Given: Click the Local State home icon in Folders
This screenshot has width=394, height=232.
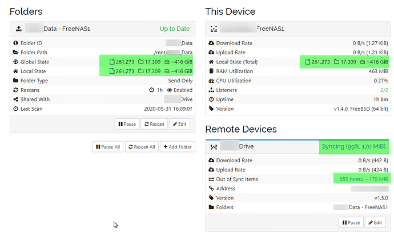Looking at the screenshot, I should (x=15, y=71).
